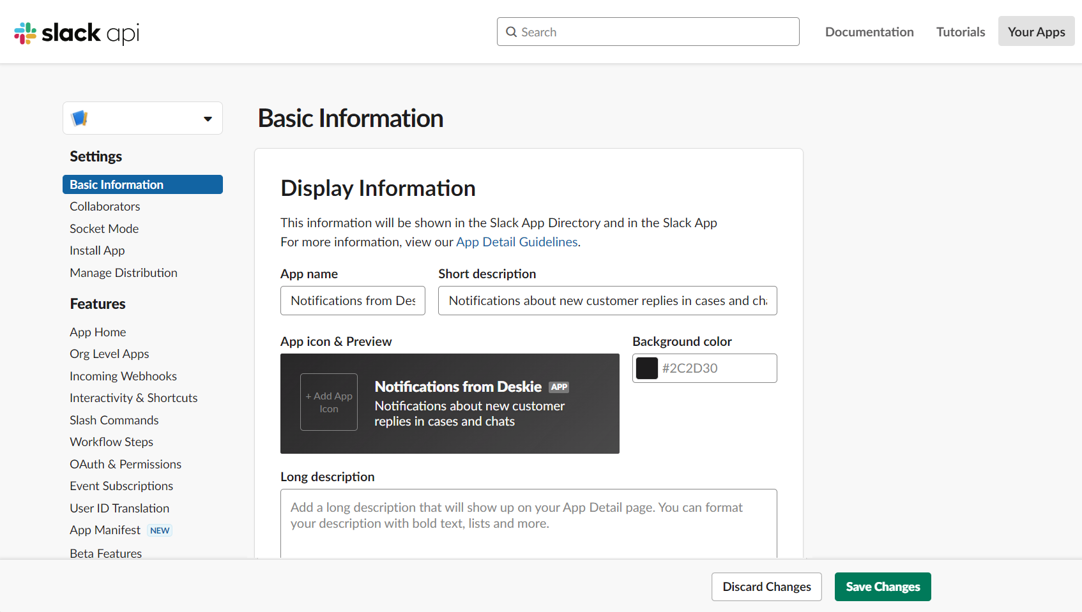
Task: Open Interactivity & Shortcuts feature
Action: [x=133, y=398]
